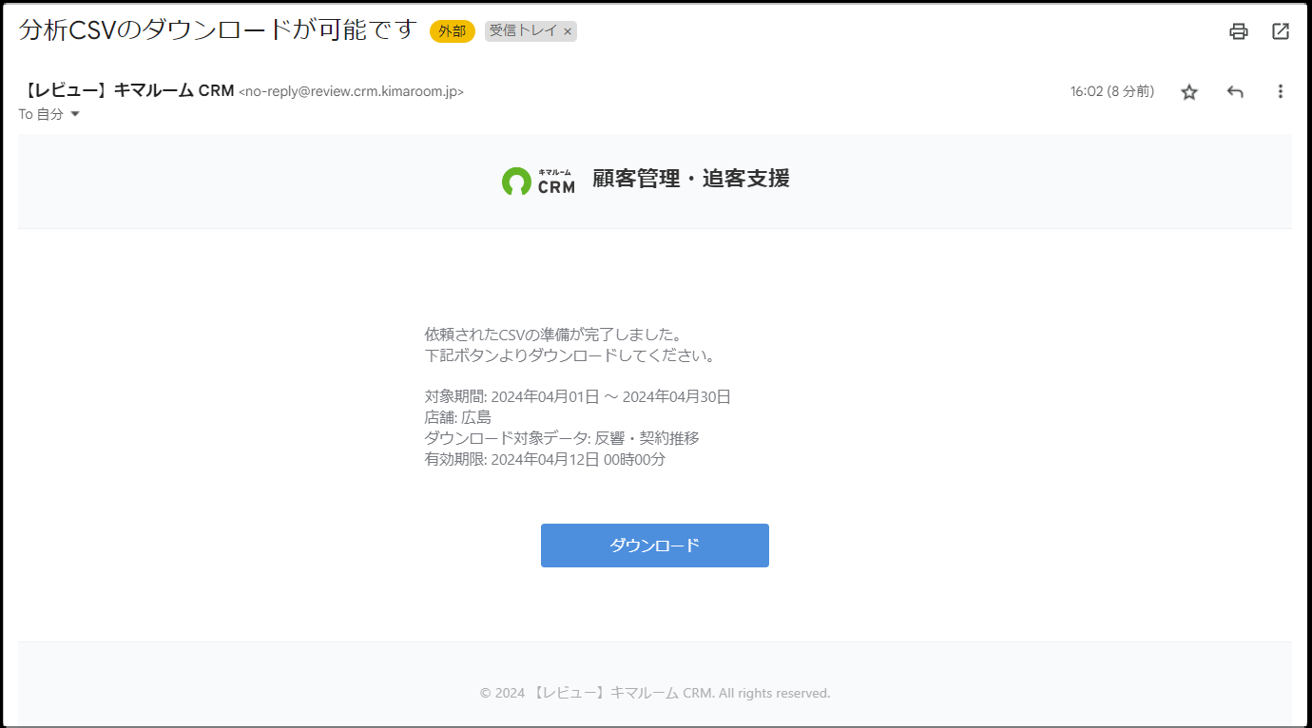The width and height of the screenshot is (1312, 728).
Task: Click the line 依頼されたCSVの準備が完了しました。
Action: point(554,335)
